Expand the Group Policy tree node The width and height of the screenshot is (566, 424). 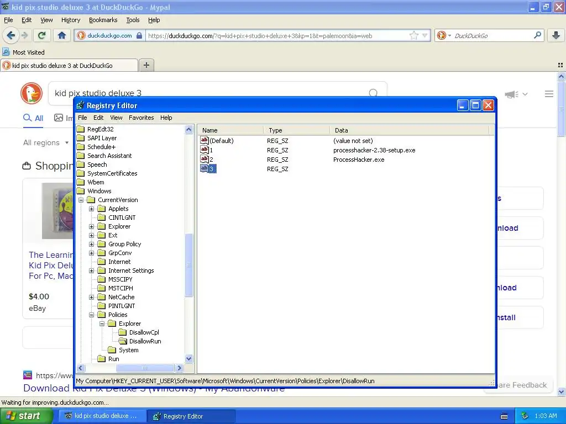(92, 244)
